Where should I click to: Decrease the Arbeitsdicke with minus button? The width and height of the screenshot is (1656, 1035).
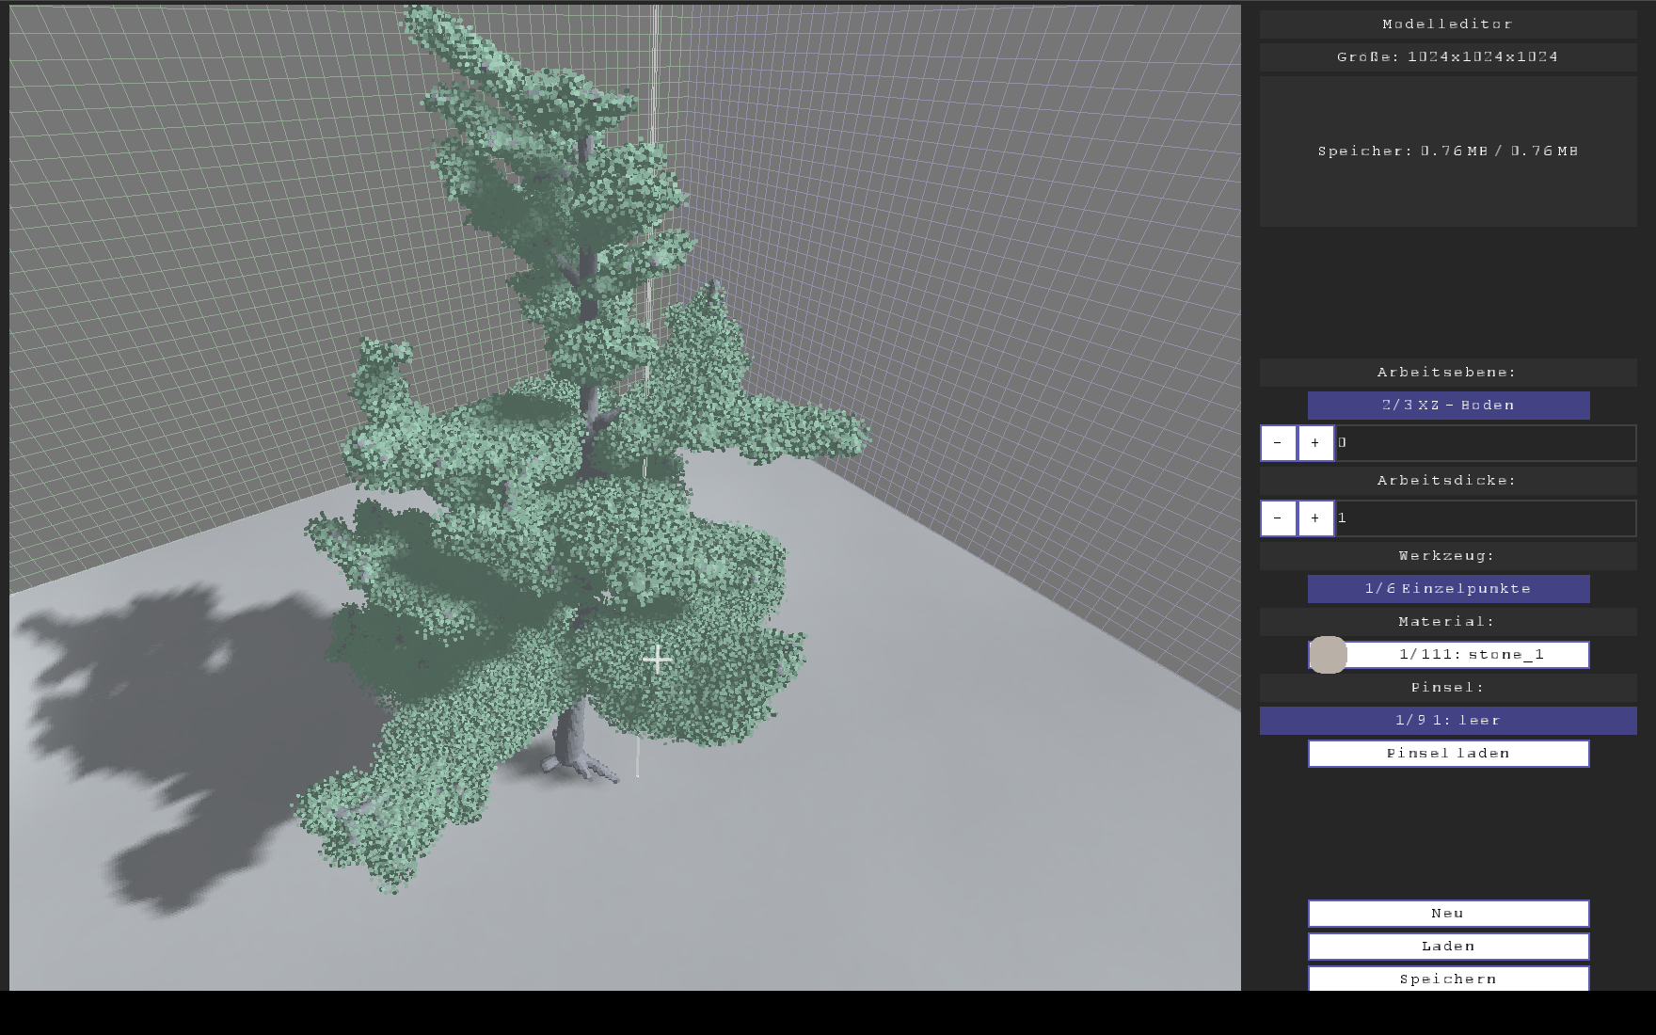click(x=1278, y=518)
